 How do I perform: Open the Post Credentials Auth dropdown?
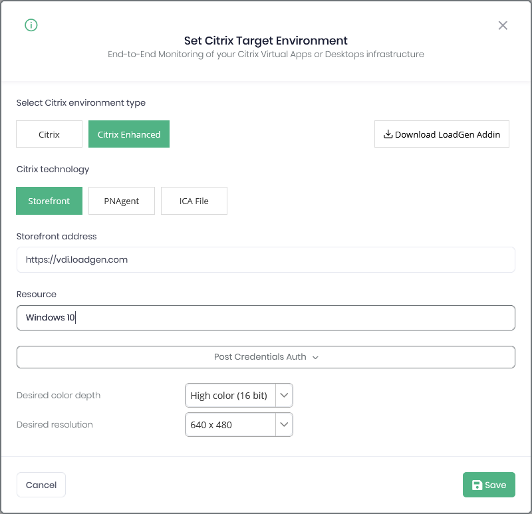[266, 357]
